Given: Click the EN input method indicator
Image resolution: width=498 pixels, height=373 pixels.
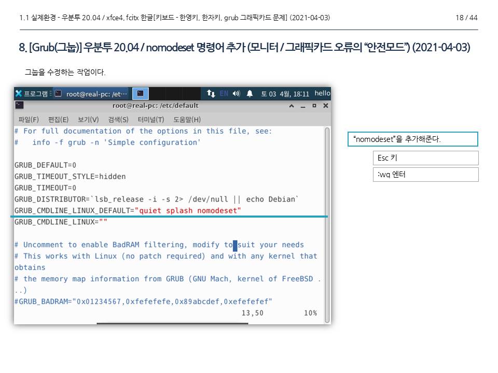Looking at the screenshot, I should point(224,94).
